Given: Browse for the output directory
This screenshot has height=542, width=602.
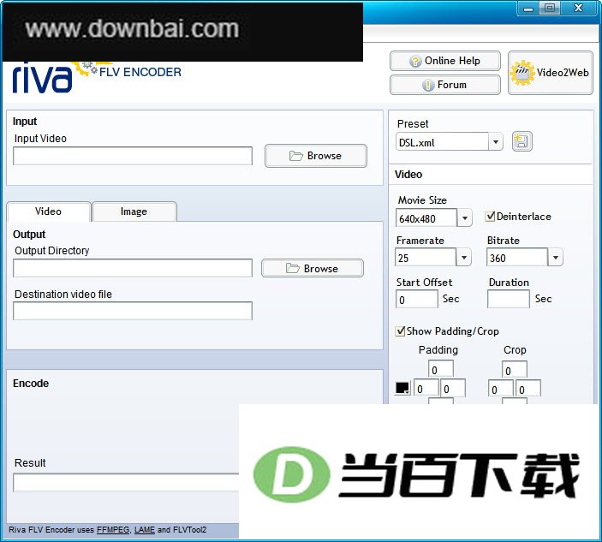Looking at the screenshot, I should (x=313, y=268).
